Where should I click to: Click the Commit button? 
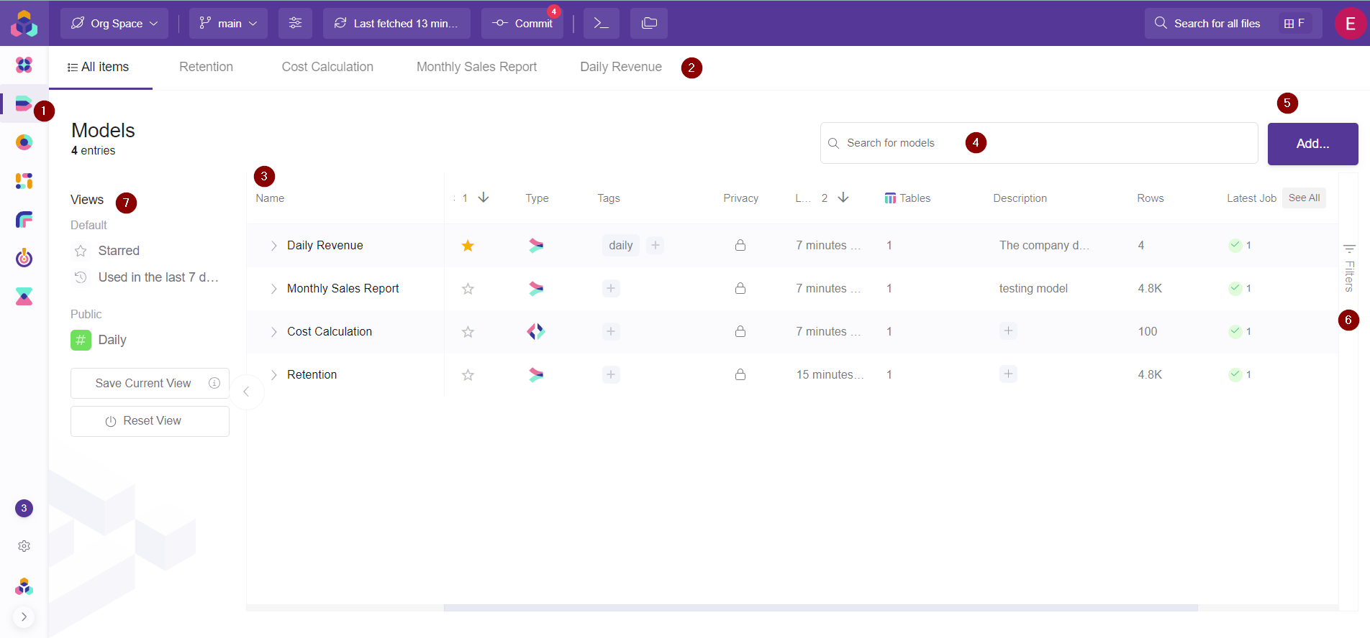tap(522, 23)
